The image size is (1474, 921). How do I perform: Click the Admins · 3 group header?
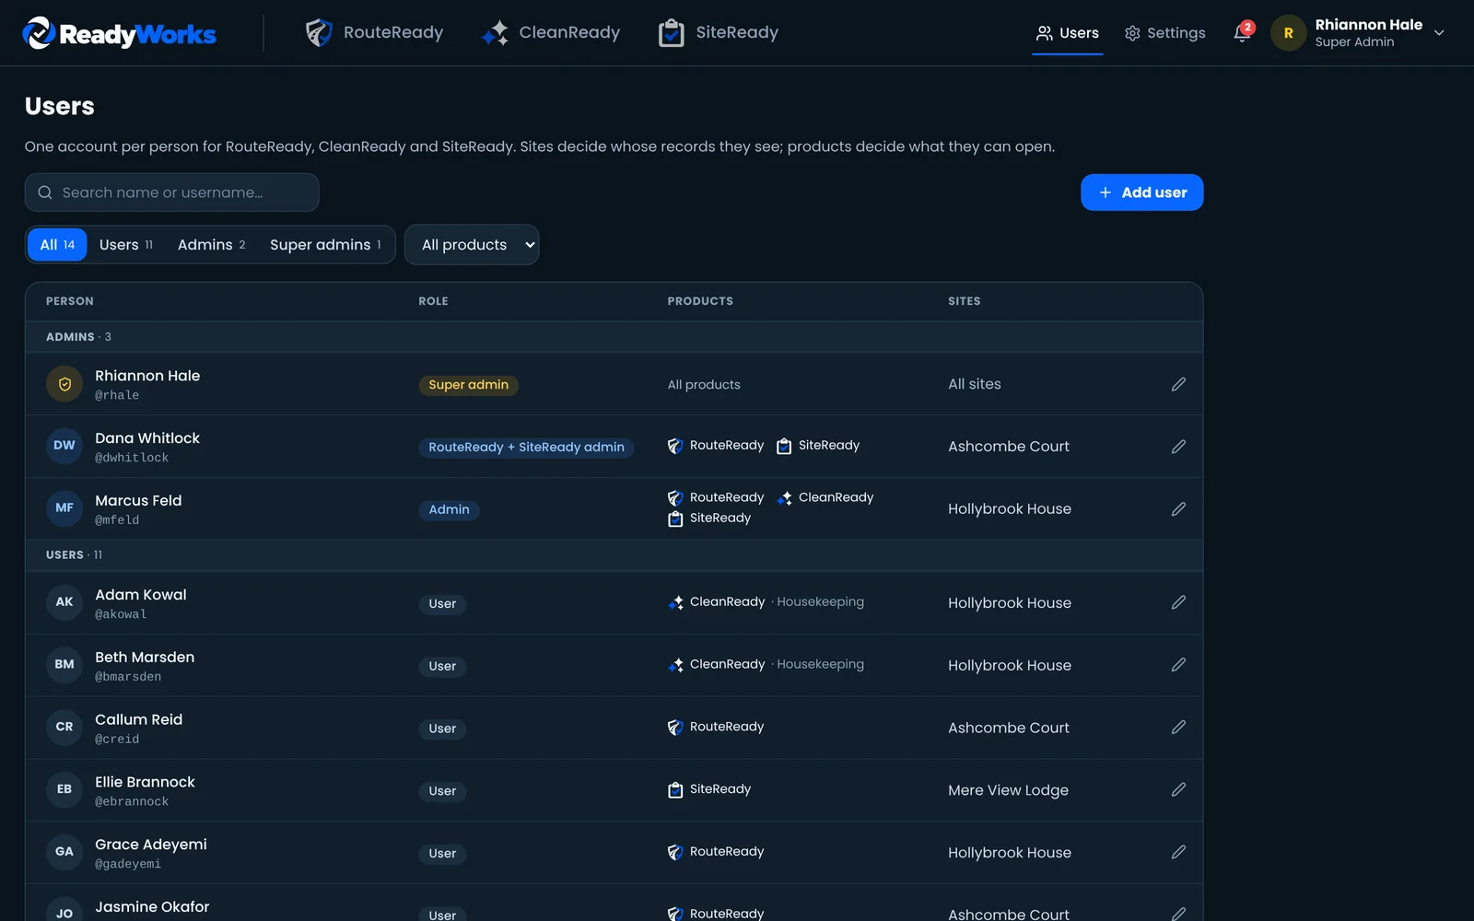pos(614,337)
